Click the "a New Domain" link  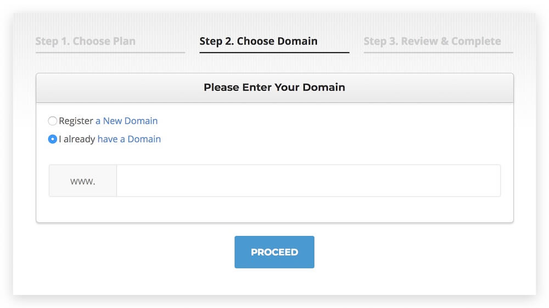126,121
